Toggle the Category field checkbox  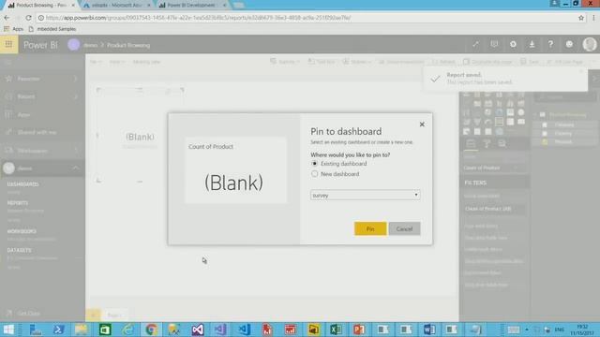[x=545, y=125]
